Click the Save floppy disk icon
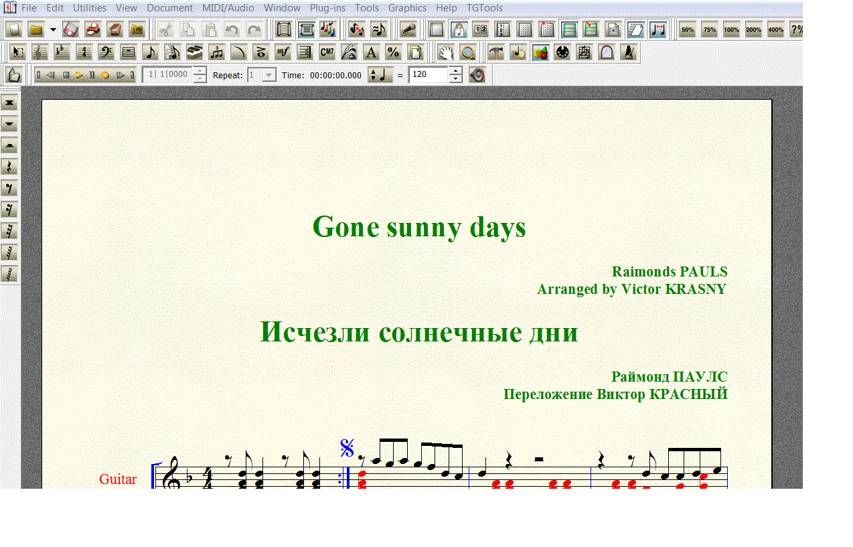This screenshot has height=547, width=853. 71,29
